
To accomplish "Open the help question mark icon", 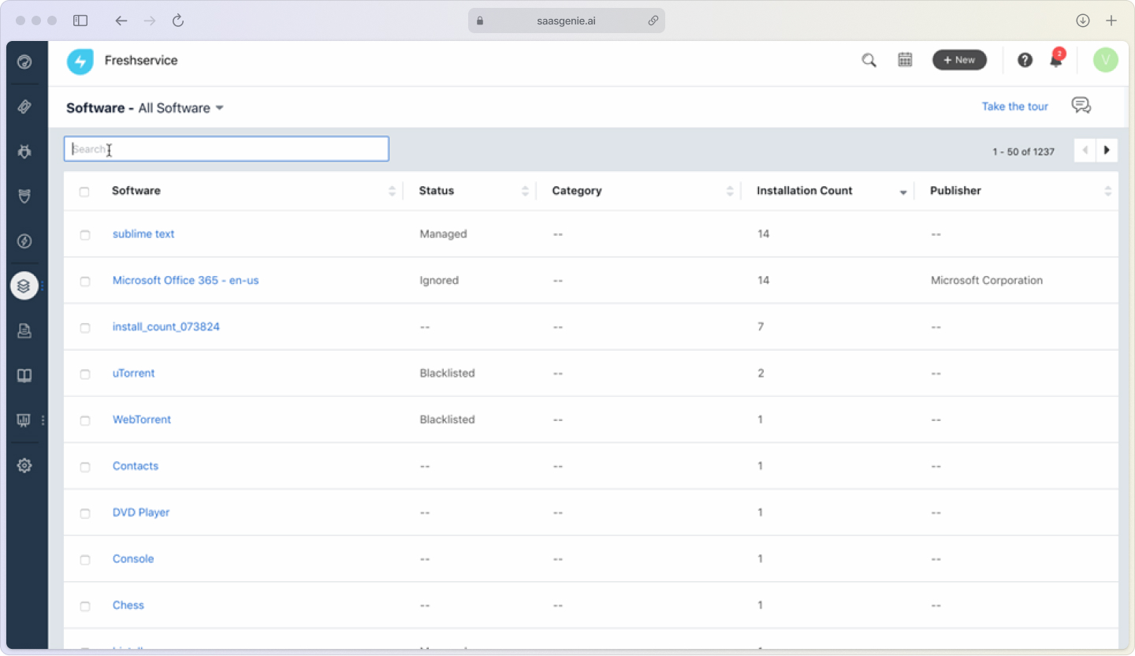I will click(1025, 60).
